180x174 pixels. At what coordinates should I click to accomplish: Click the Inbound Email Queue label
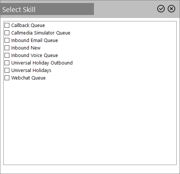[x=34, y=40]
